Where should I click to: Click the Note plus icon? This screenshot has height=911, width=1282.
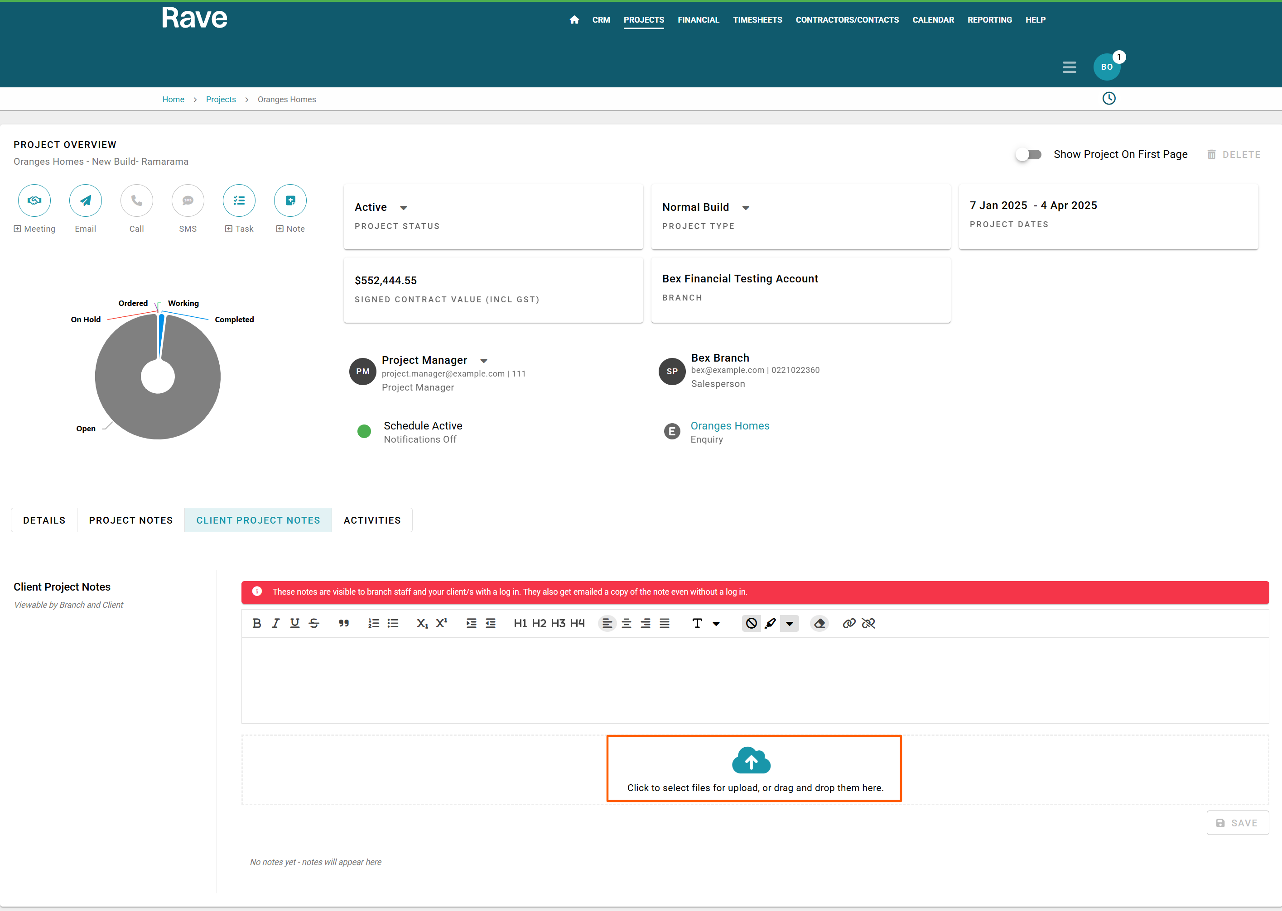coord(290,200)
